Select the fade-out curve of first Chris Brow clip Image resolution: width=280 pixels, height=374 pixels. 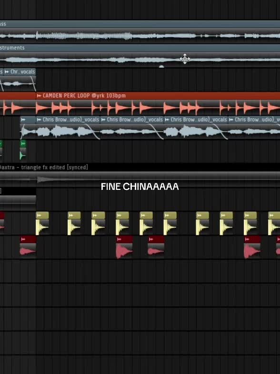92,131
